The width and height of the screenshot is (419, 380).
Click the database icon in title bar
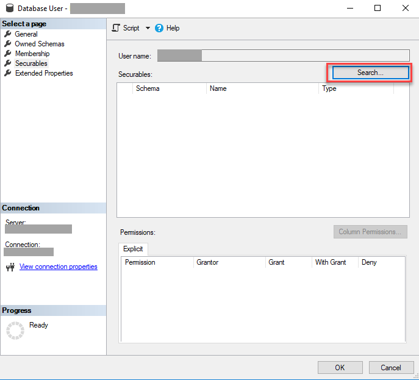8,9
